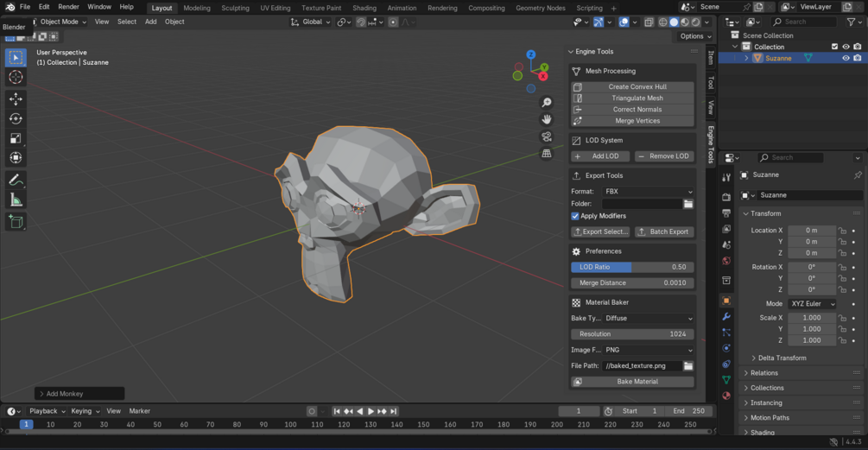
Task: Open export Format FBX dropdown
Action: coord(648,192)
